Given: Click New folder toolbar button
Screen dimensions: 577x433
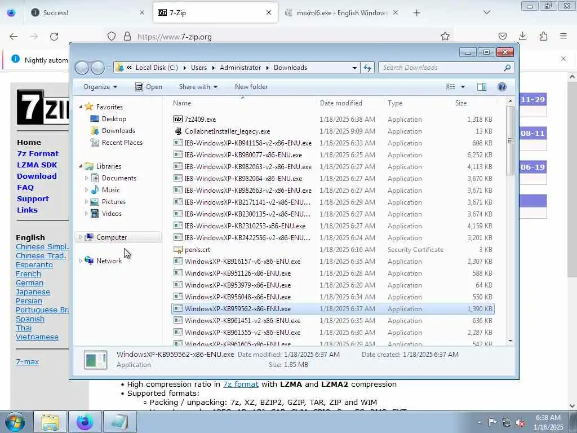Looking at the screenshot, I should [x=251, y=87].
